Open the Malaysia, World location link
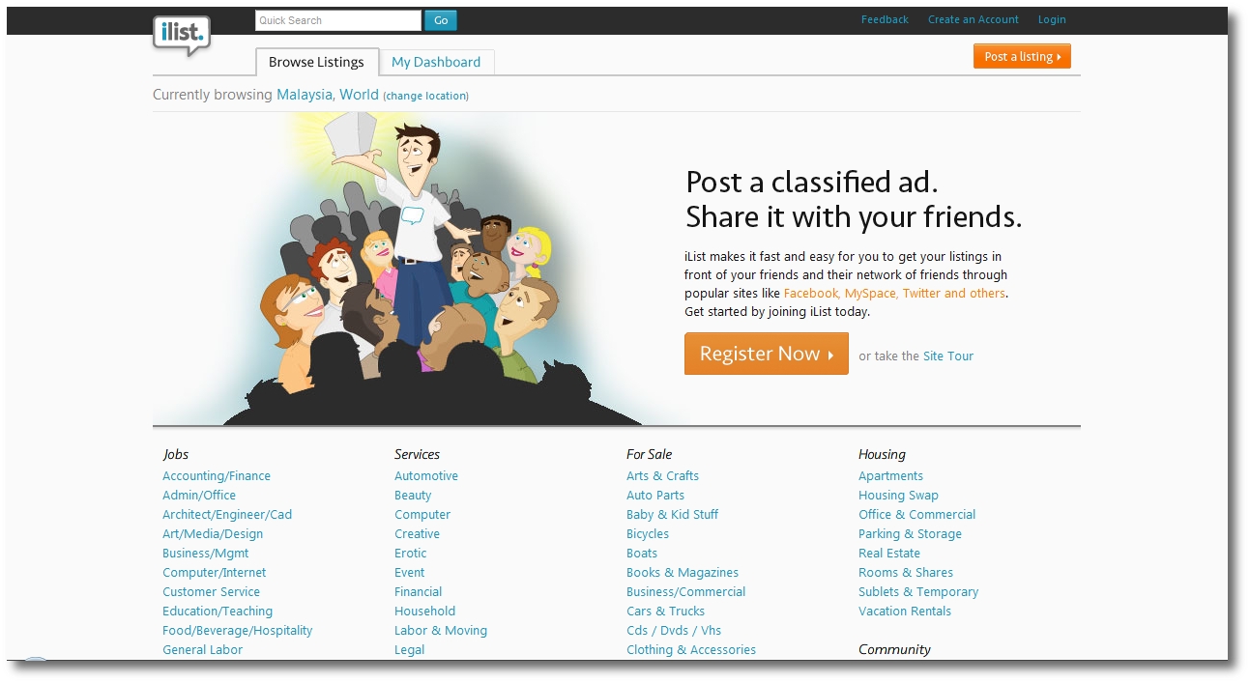The image size is (1250, 683). 328,95
